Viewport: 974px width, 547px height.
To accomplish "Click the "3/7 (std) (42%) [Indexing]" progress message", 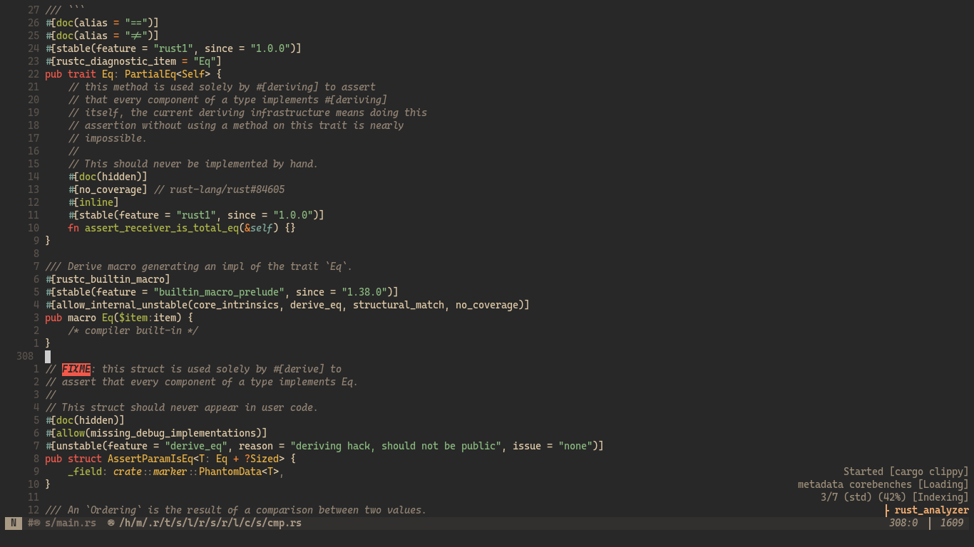I will pos(895,497).
